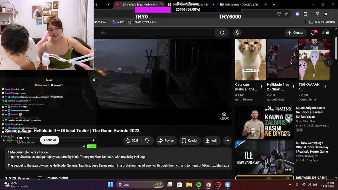Click the chat message input box
This screenshot has width=338, height=190.
[49, 140]
